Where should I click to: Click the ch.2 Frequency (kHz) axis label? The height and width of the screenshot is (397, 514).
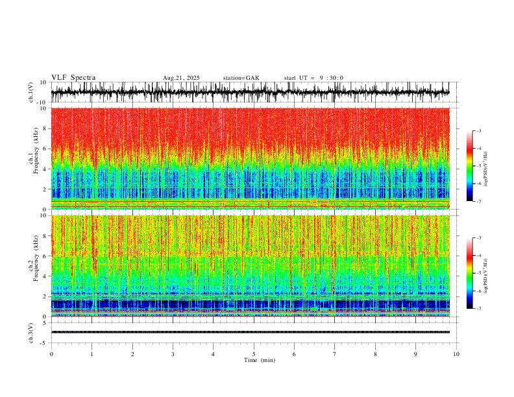tap(34, 258)
